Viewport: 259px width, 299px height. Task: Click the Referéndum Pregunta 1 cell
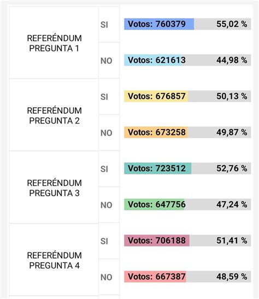click(54, 42)
